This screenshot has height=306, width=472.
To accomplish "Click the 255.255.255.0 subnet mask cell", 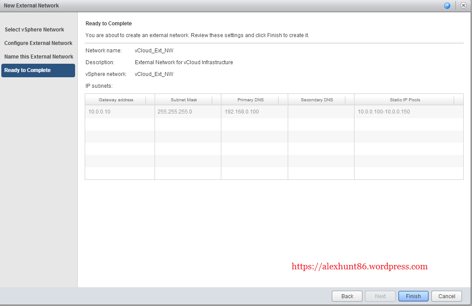I will (175, 112).
